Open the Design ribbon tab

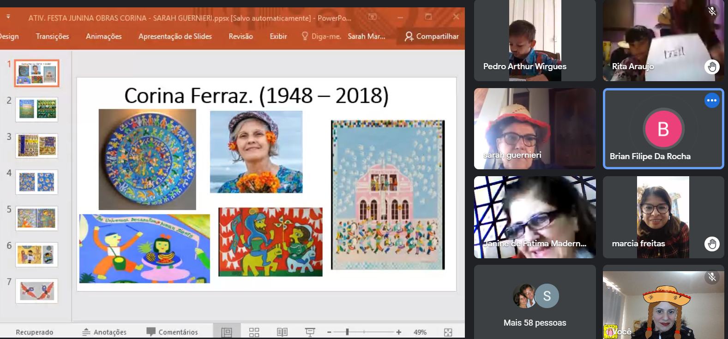click(9, 36)
